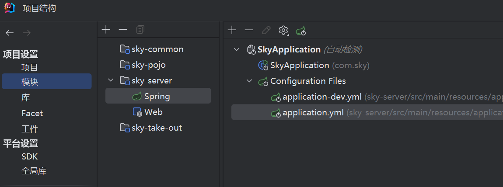Click the edit pencil icon
503x187 pixels.
tap(266, 30)
